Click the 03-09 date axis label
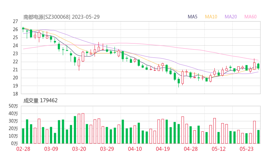 click(x=51, y=149)
